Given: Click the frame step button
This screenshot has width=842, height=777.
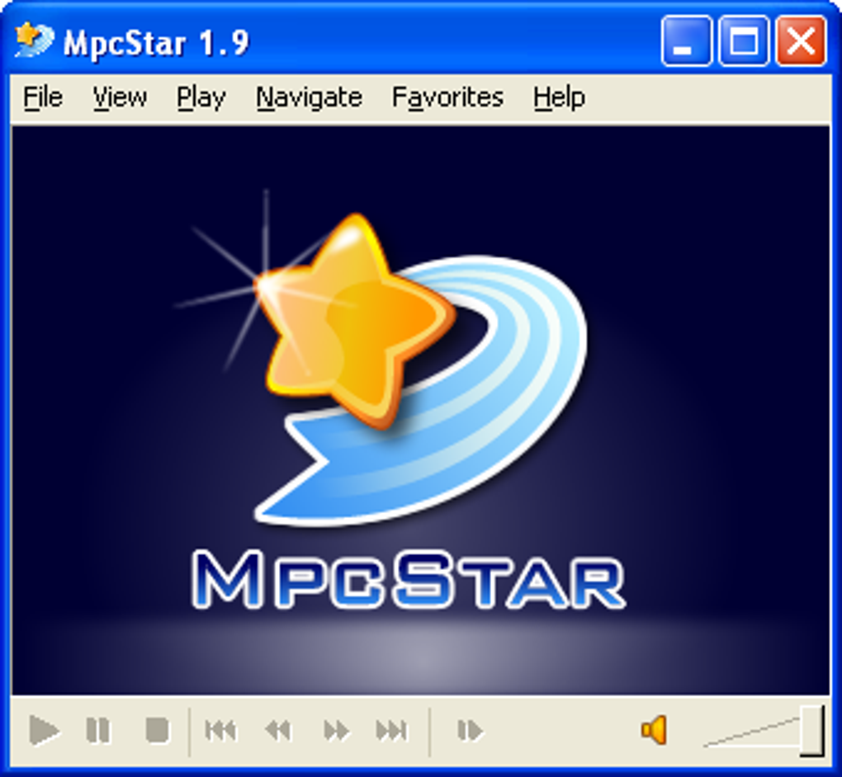Looking at the screenshot, I should 470,730.
